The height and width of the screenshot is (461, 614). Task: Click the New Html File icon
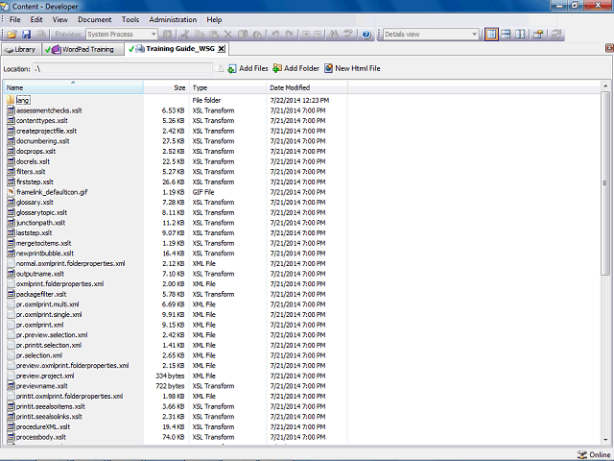(328, 68)
